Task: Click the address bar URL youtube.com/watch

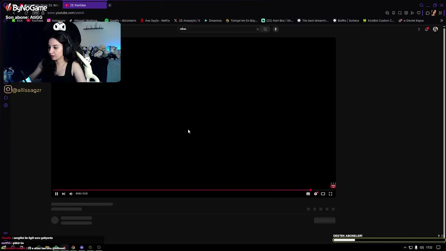Action: 66,13
